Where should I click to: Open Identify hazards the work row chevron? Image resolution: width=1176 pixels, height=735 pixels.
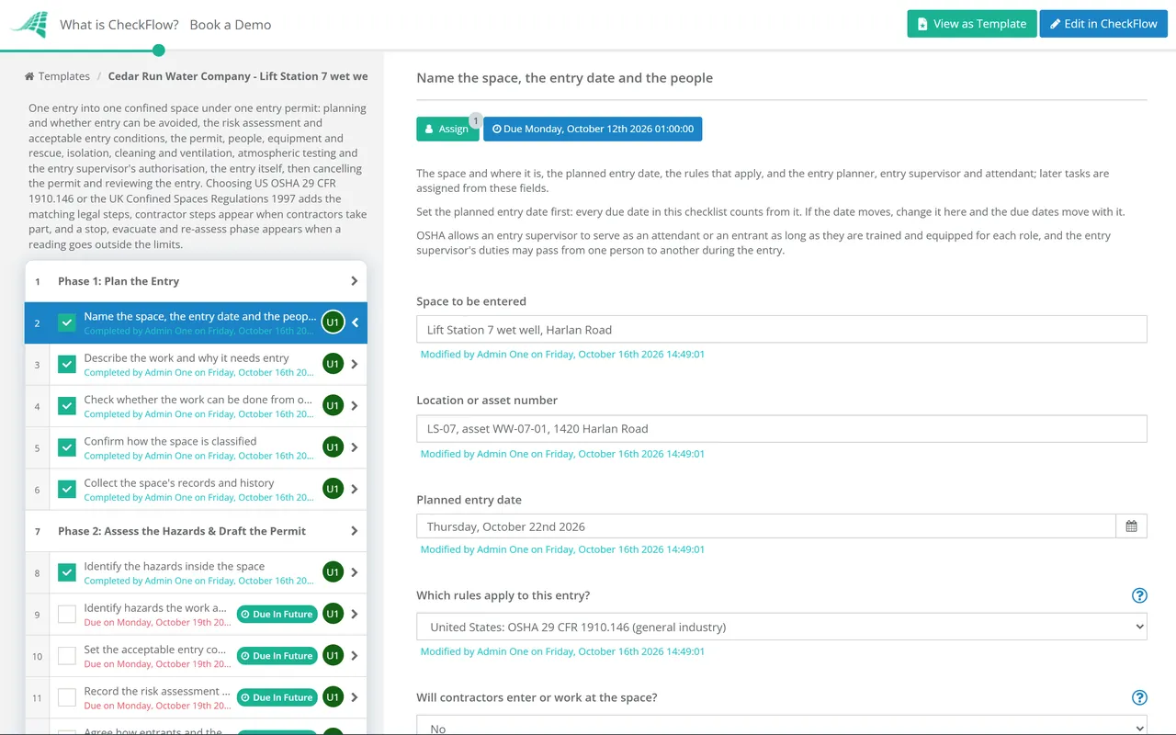click(355, 615)
